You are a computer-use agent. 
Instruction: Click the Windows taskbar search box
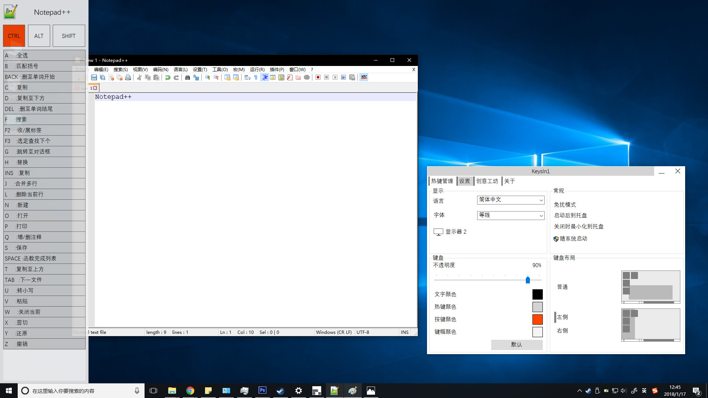pos(74,390)
